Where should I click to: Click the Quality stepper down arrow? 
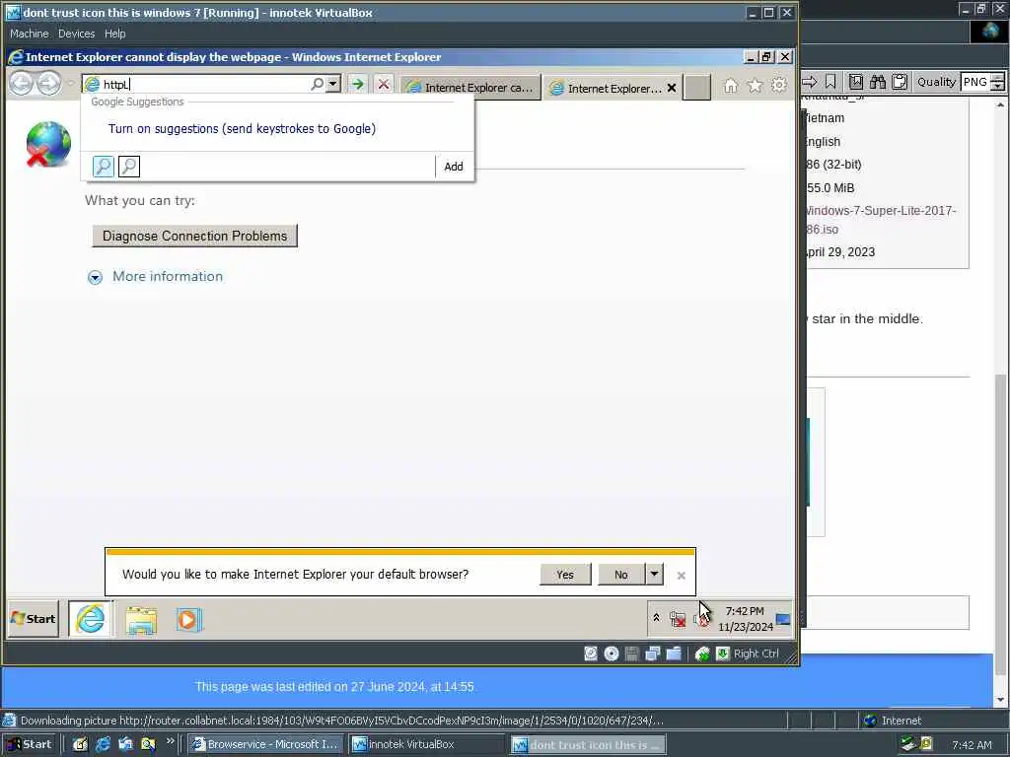pos(998,87)
